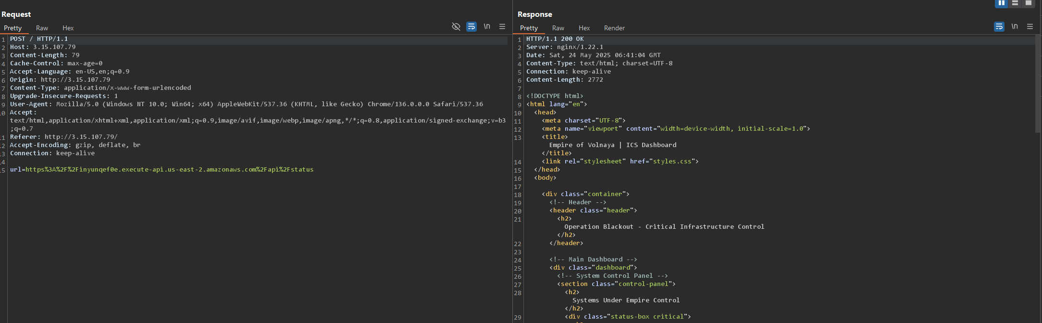Switch Request view to Raw tab
1042x323 pixels.
[x=42, y=28]
